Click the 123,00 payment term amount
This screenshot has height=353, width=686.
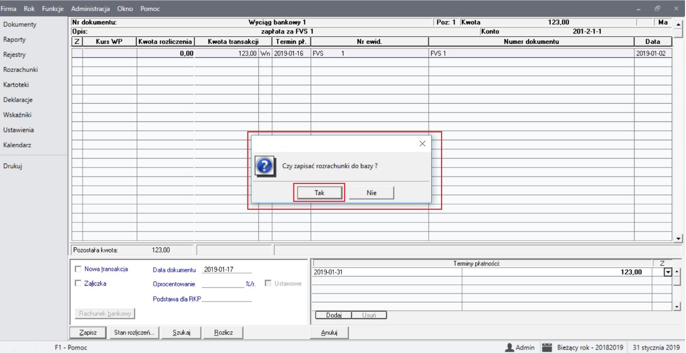point(557,272)
